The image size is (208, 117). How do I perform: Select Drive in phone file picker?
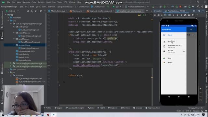[174, 58]
